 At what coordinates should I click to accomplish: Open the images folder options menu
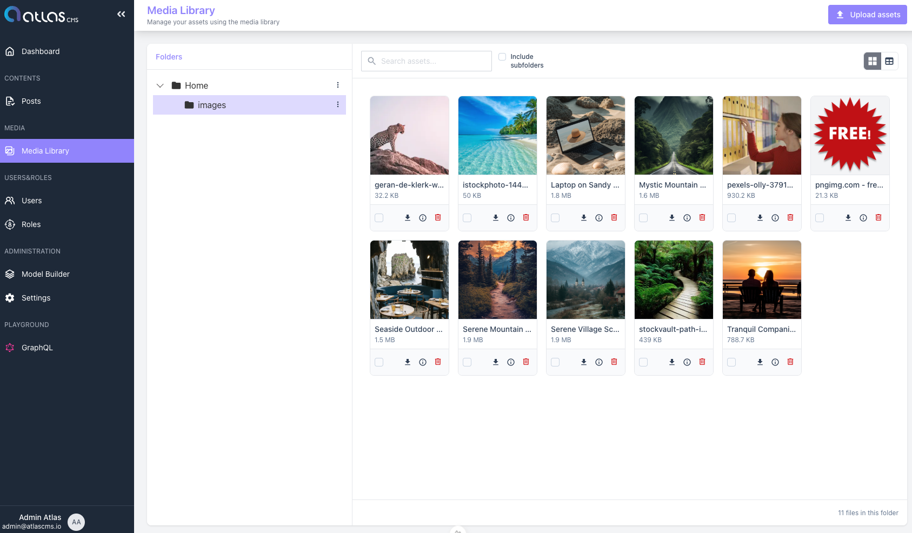point(338,104)
